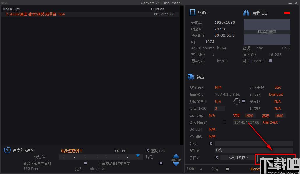The width and height of the screenshot is (300, 174).
Task: Click the 输出到 D:\ path field
Action: pyautogui.click(x=254, y=151)
